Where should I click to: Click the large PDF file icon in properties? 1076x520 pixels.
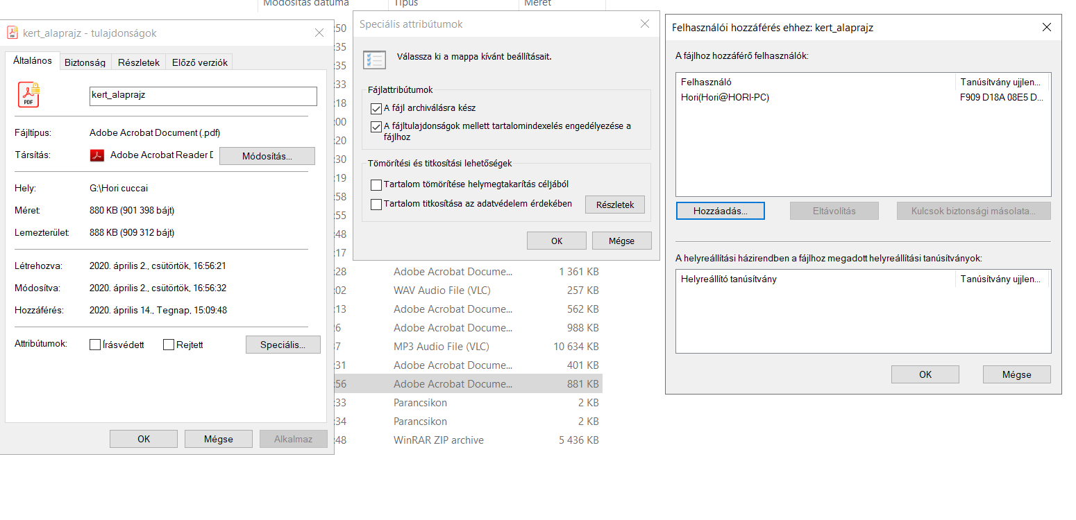[x=28, y=95]
